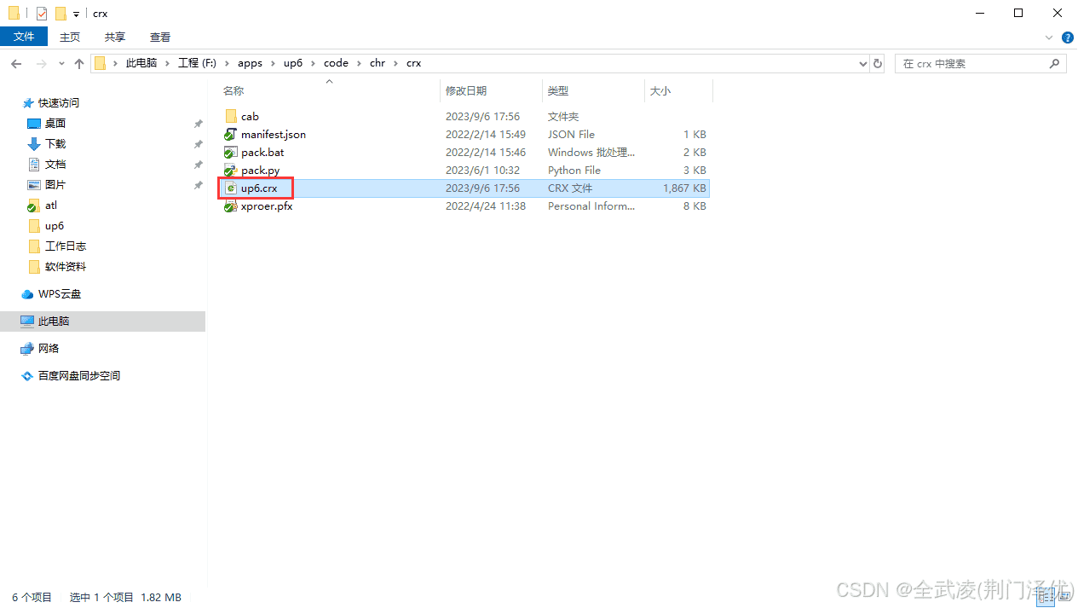Click the pack.bat file icon
Viewport: 1078px width, 608px height.
(230, 153)
